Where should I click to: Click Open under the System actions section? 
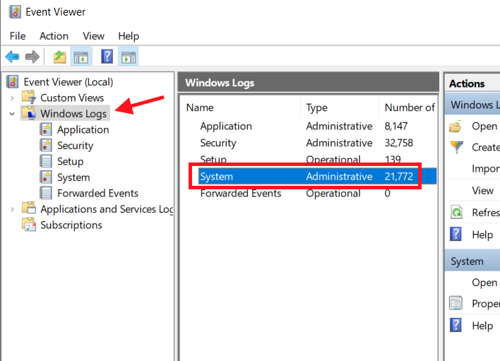pos(484,283)
